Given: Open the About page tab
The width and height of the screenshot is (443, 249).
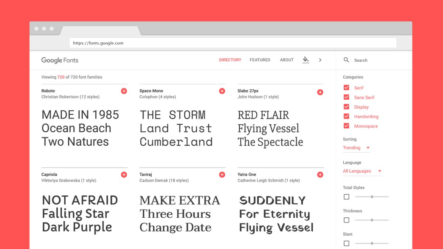Looking at the screenshot, I should click(x=287, y=60).
